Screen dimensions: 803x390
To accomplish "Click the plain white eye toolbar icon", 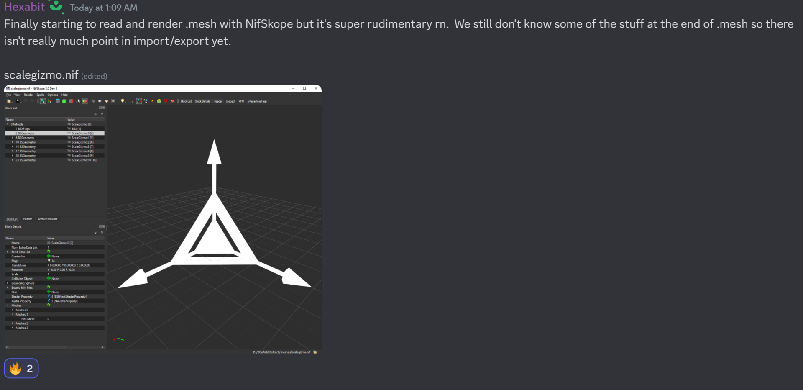I will tap(100, 101).
